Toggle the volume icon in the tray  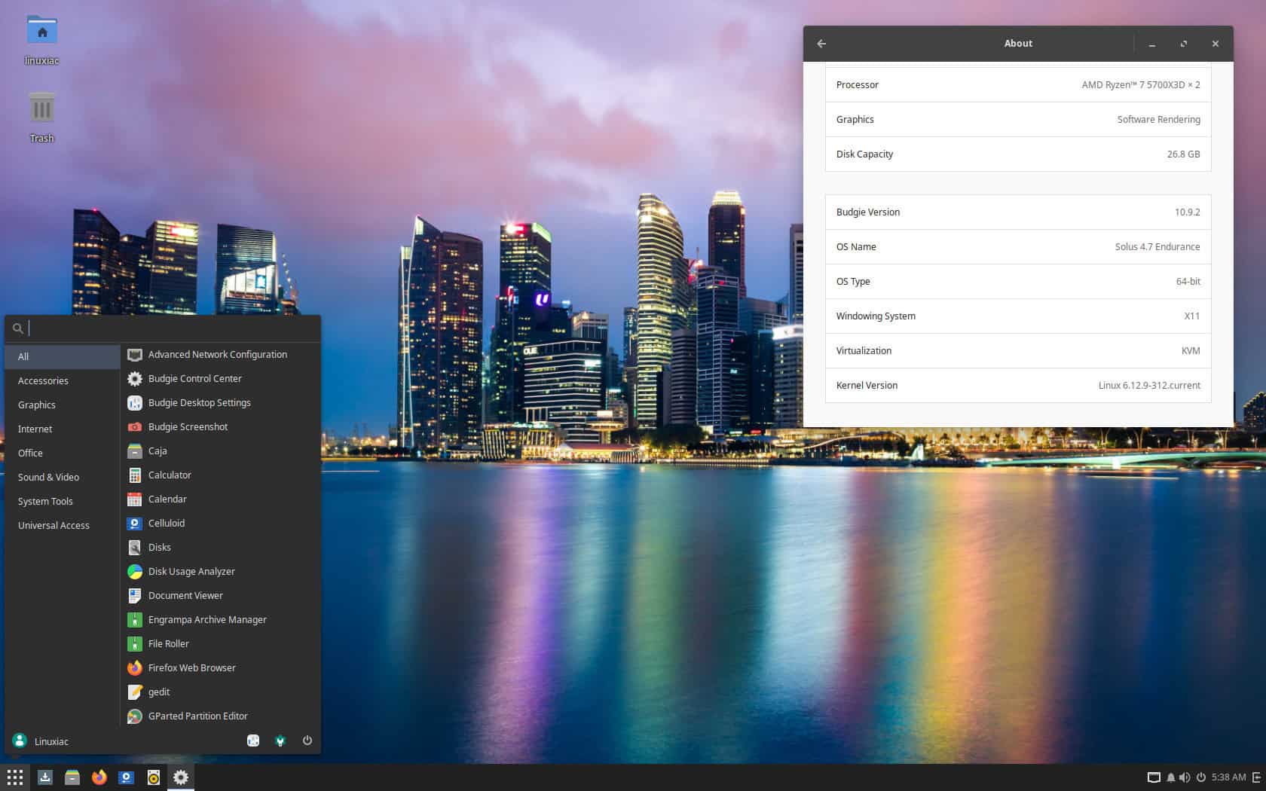pyautogui.click(x=1185, y=777)
